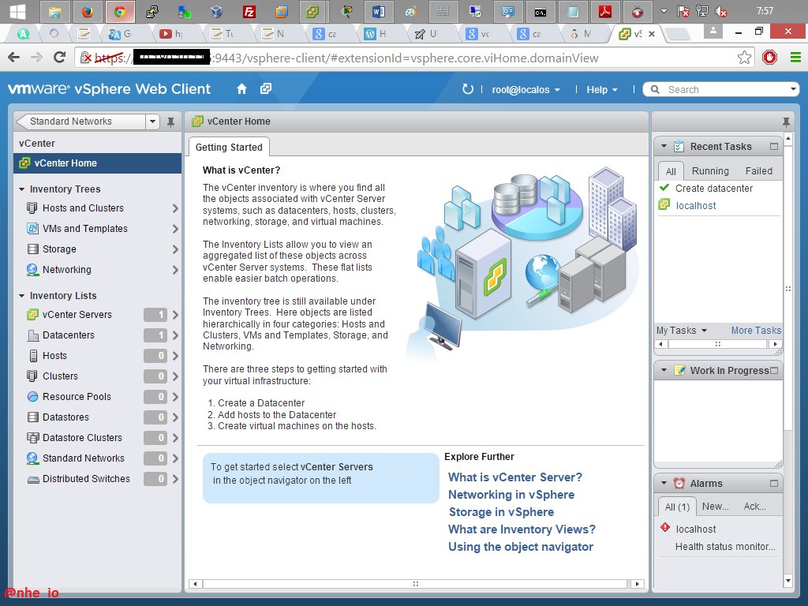808x606 pixels.
Task: Bookmark this page with the star icon
Action: (x=744, y=58)
